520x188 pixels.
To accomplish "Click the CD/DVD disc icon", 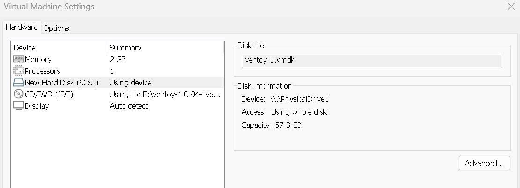I will (x=19, y=94).
